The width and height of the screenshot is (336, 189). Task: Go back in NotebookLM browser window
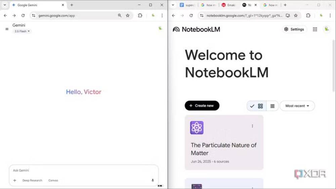point(174,15)
